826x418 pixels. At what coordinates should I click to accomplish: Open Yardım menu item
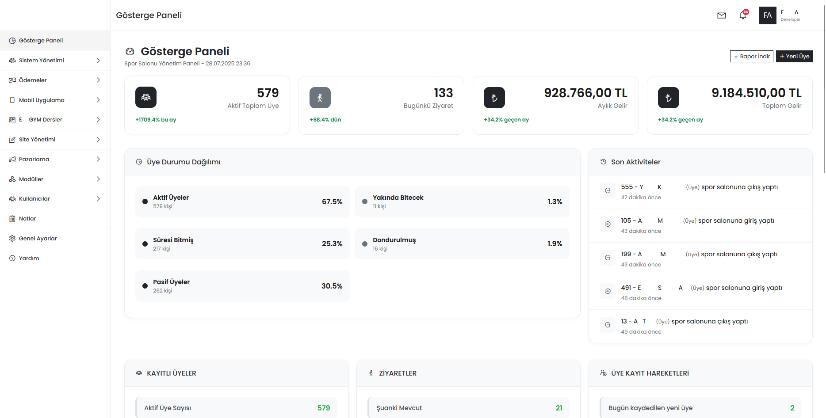pyautogui.click(x=55, y=258)
